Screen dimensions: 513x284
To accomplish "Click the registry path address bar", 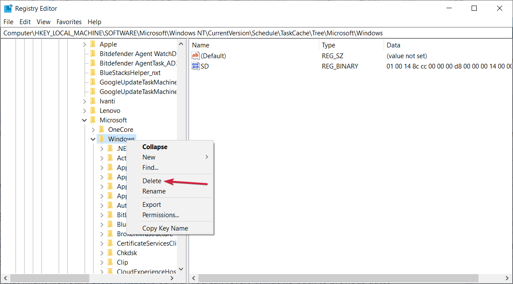I will pyautogui.click(x=256, y=33).
